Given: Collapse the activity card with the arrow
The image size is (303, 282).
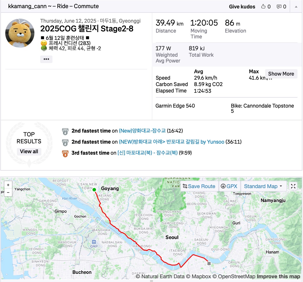Looking at the screenshot, I should click(296, 7).
